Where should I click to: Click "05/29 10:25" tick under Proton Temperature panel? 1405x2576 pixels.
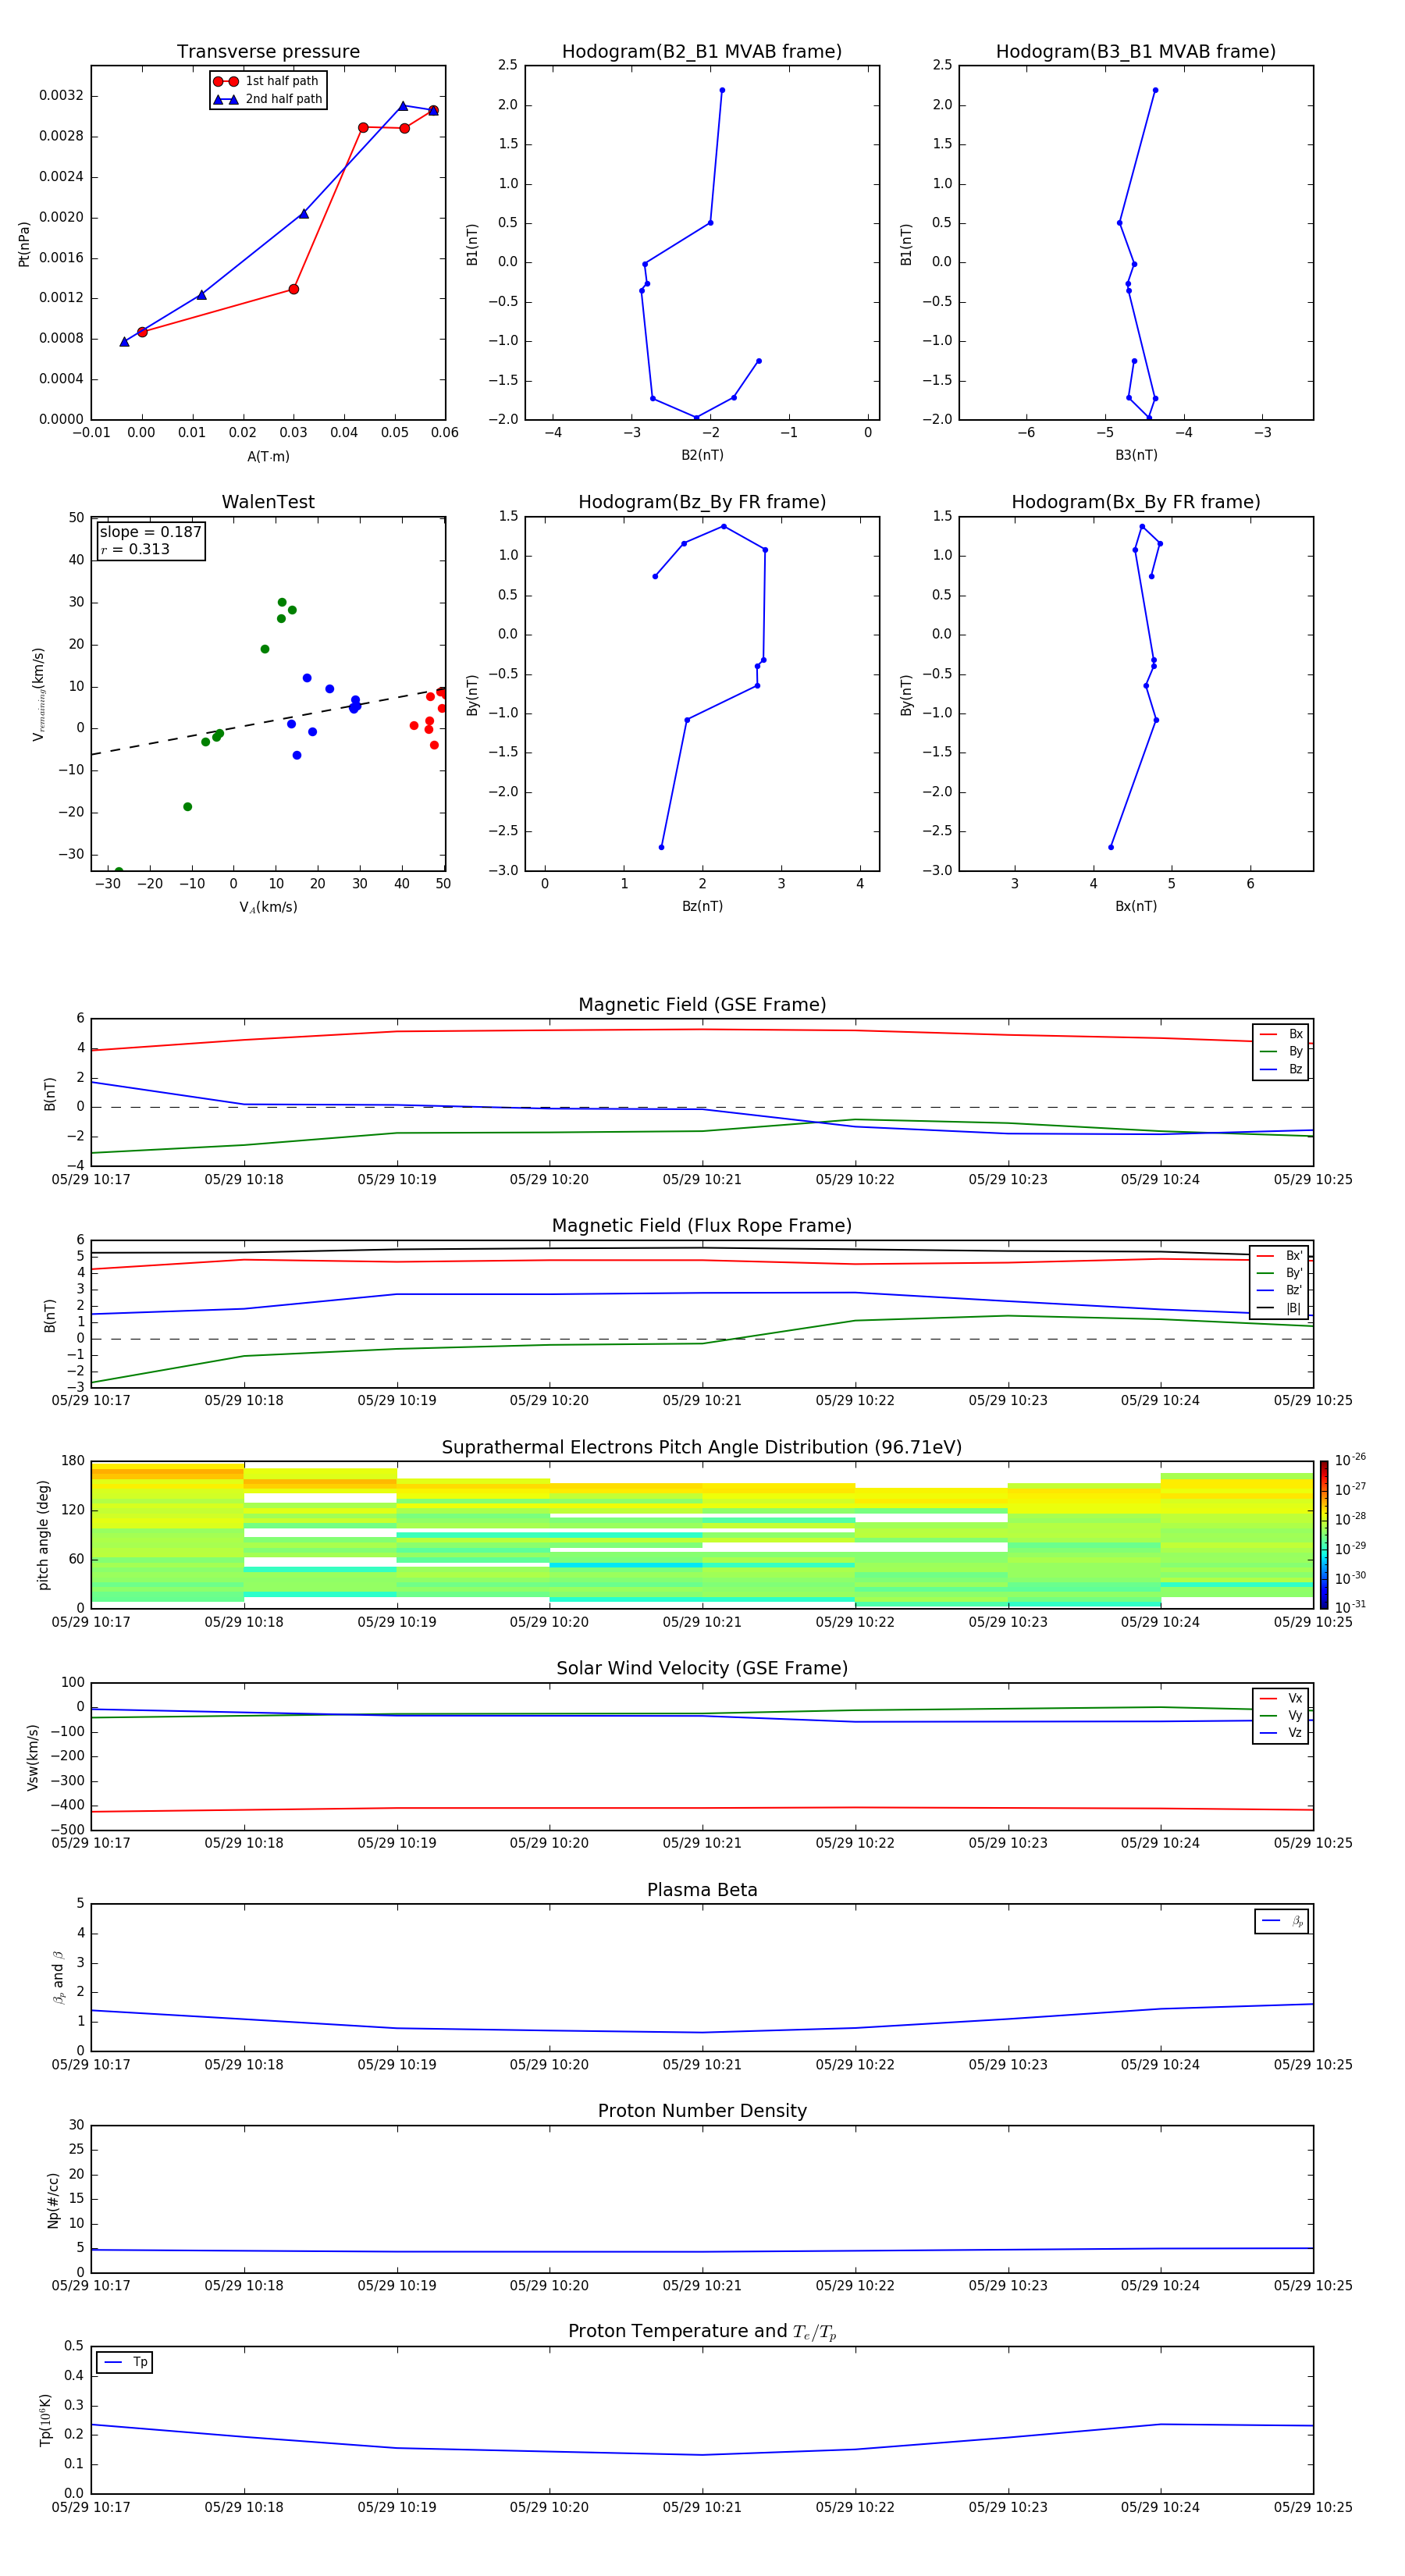coord(1313,2507)
